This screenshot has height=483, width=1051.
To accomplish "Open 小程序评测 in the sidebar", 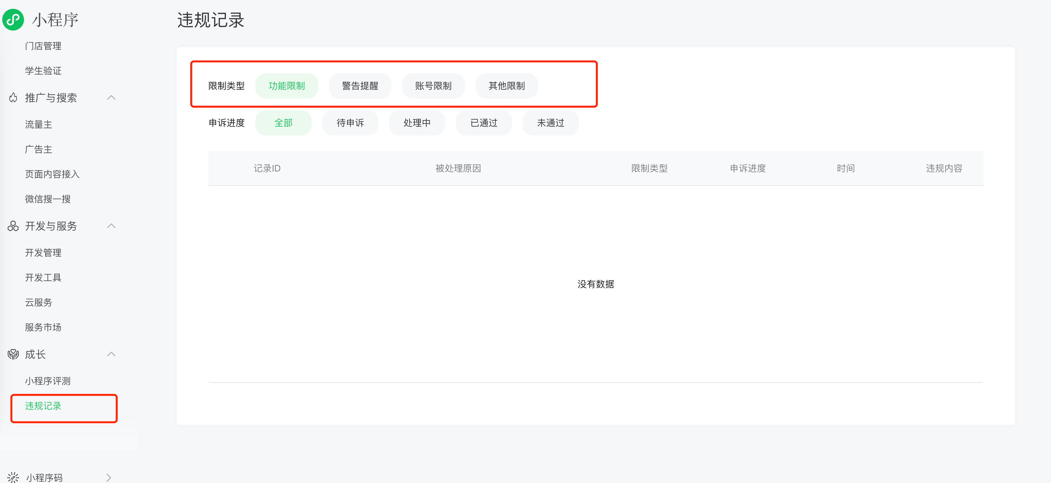I will click(48, 381).
